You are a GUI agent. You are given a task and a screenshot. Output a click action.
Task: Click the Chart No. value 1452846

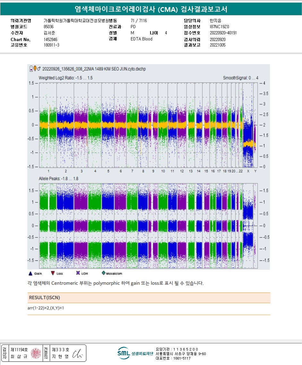click(50, 39)
